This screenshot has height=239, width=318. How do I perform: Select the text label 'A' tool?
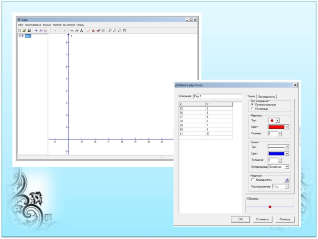[x=81, y=30]
